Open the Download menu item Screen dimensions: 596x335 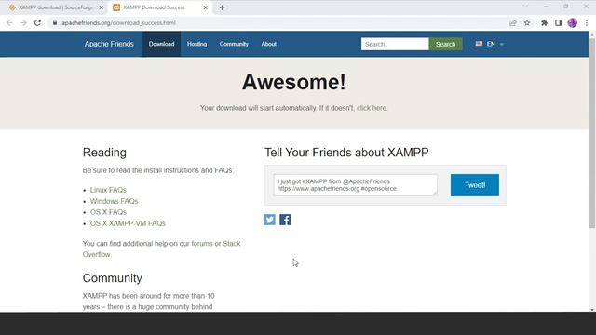pos(161,44)
